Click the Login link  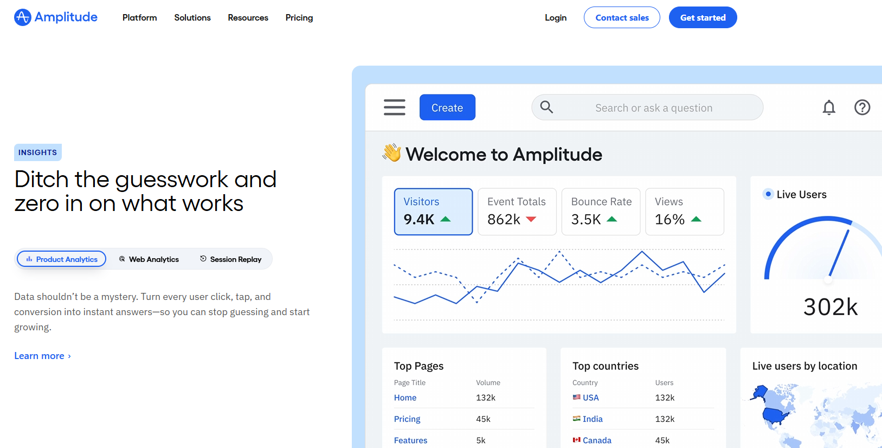[556, 17]
